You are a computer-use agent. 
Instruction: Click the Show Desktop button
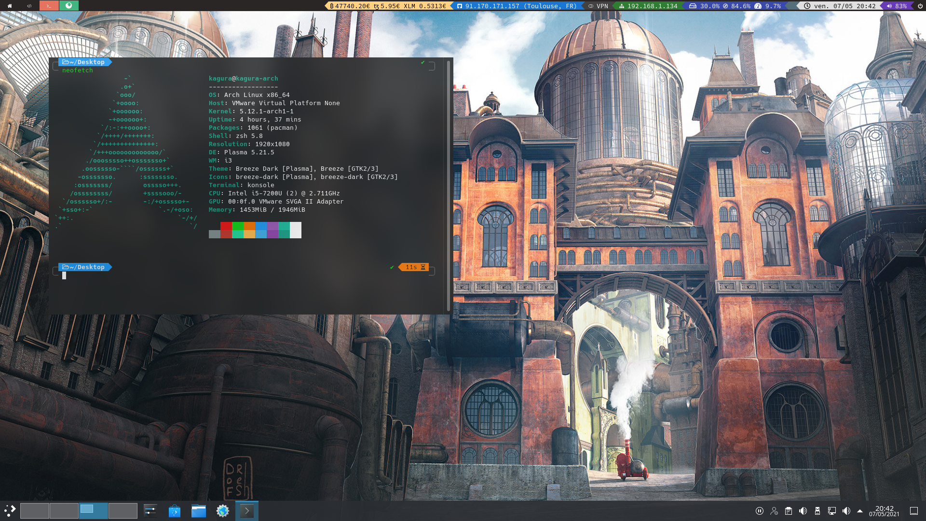913,511
